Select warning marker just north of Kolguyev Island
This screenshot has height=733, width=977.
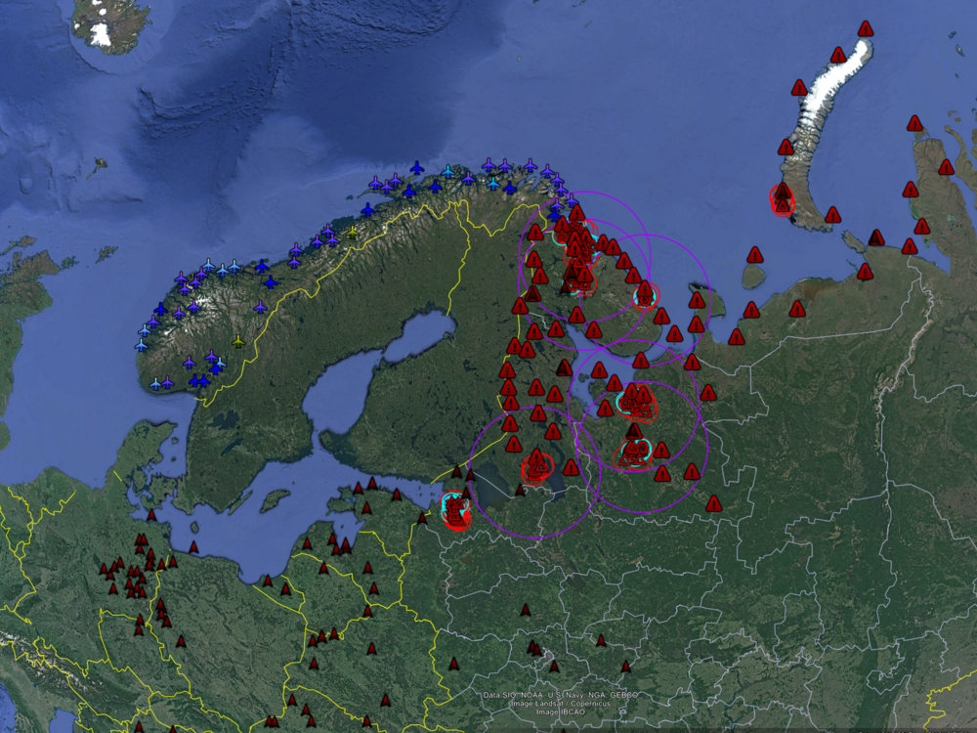coord(754,255)
